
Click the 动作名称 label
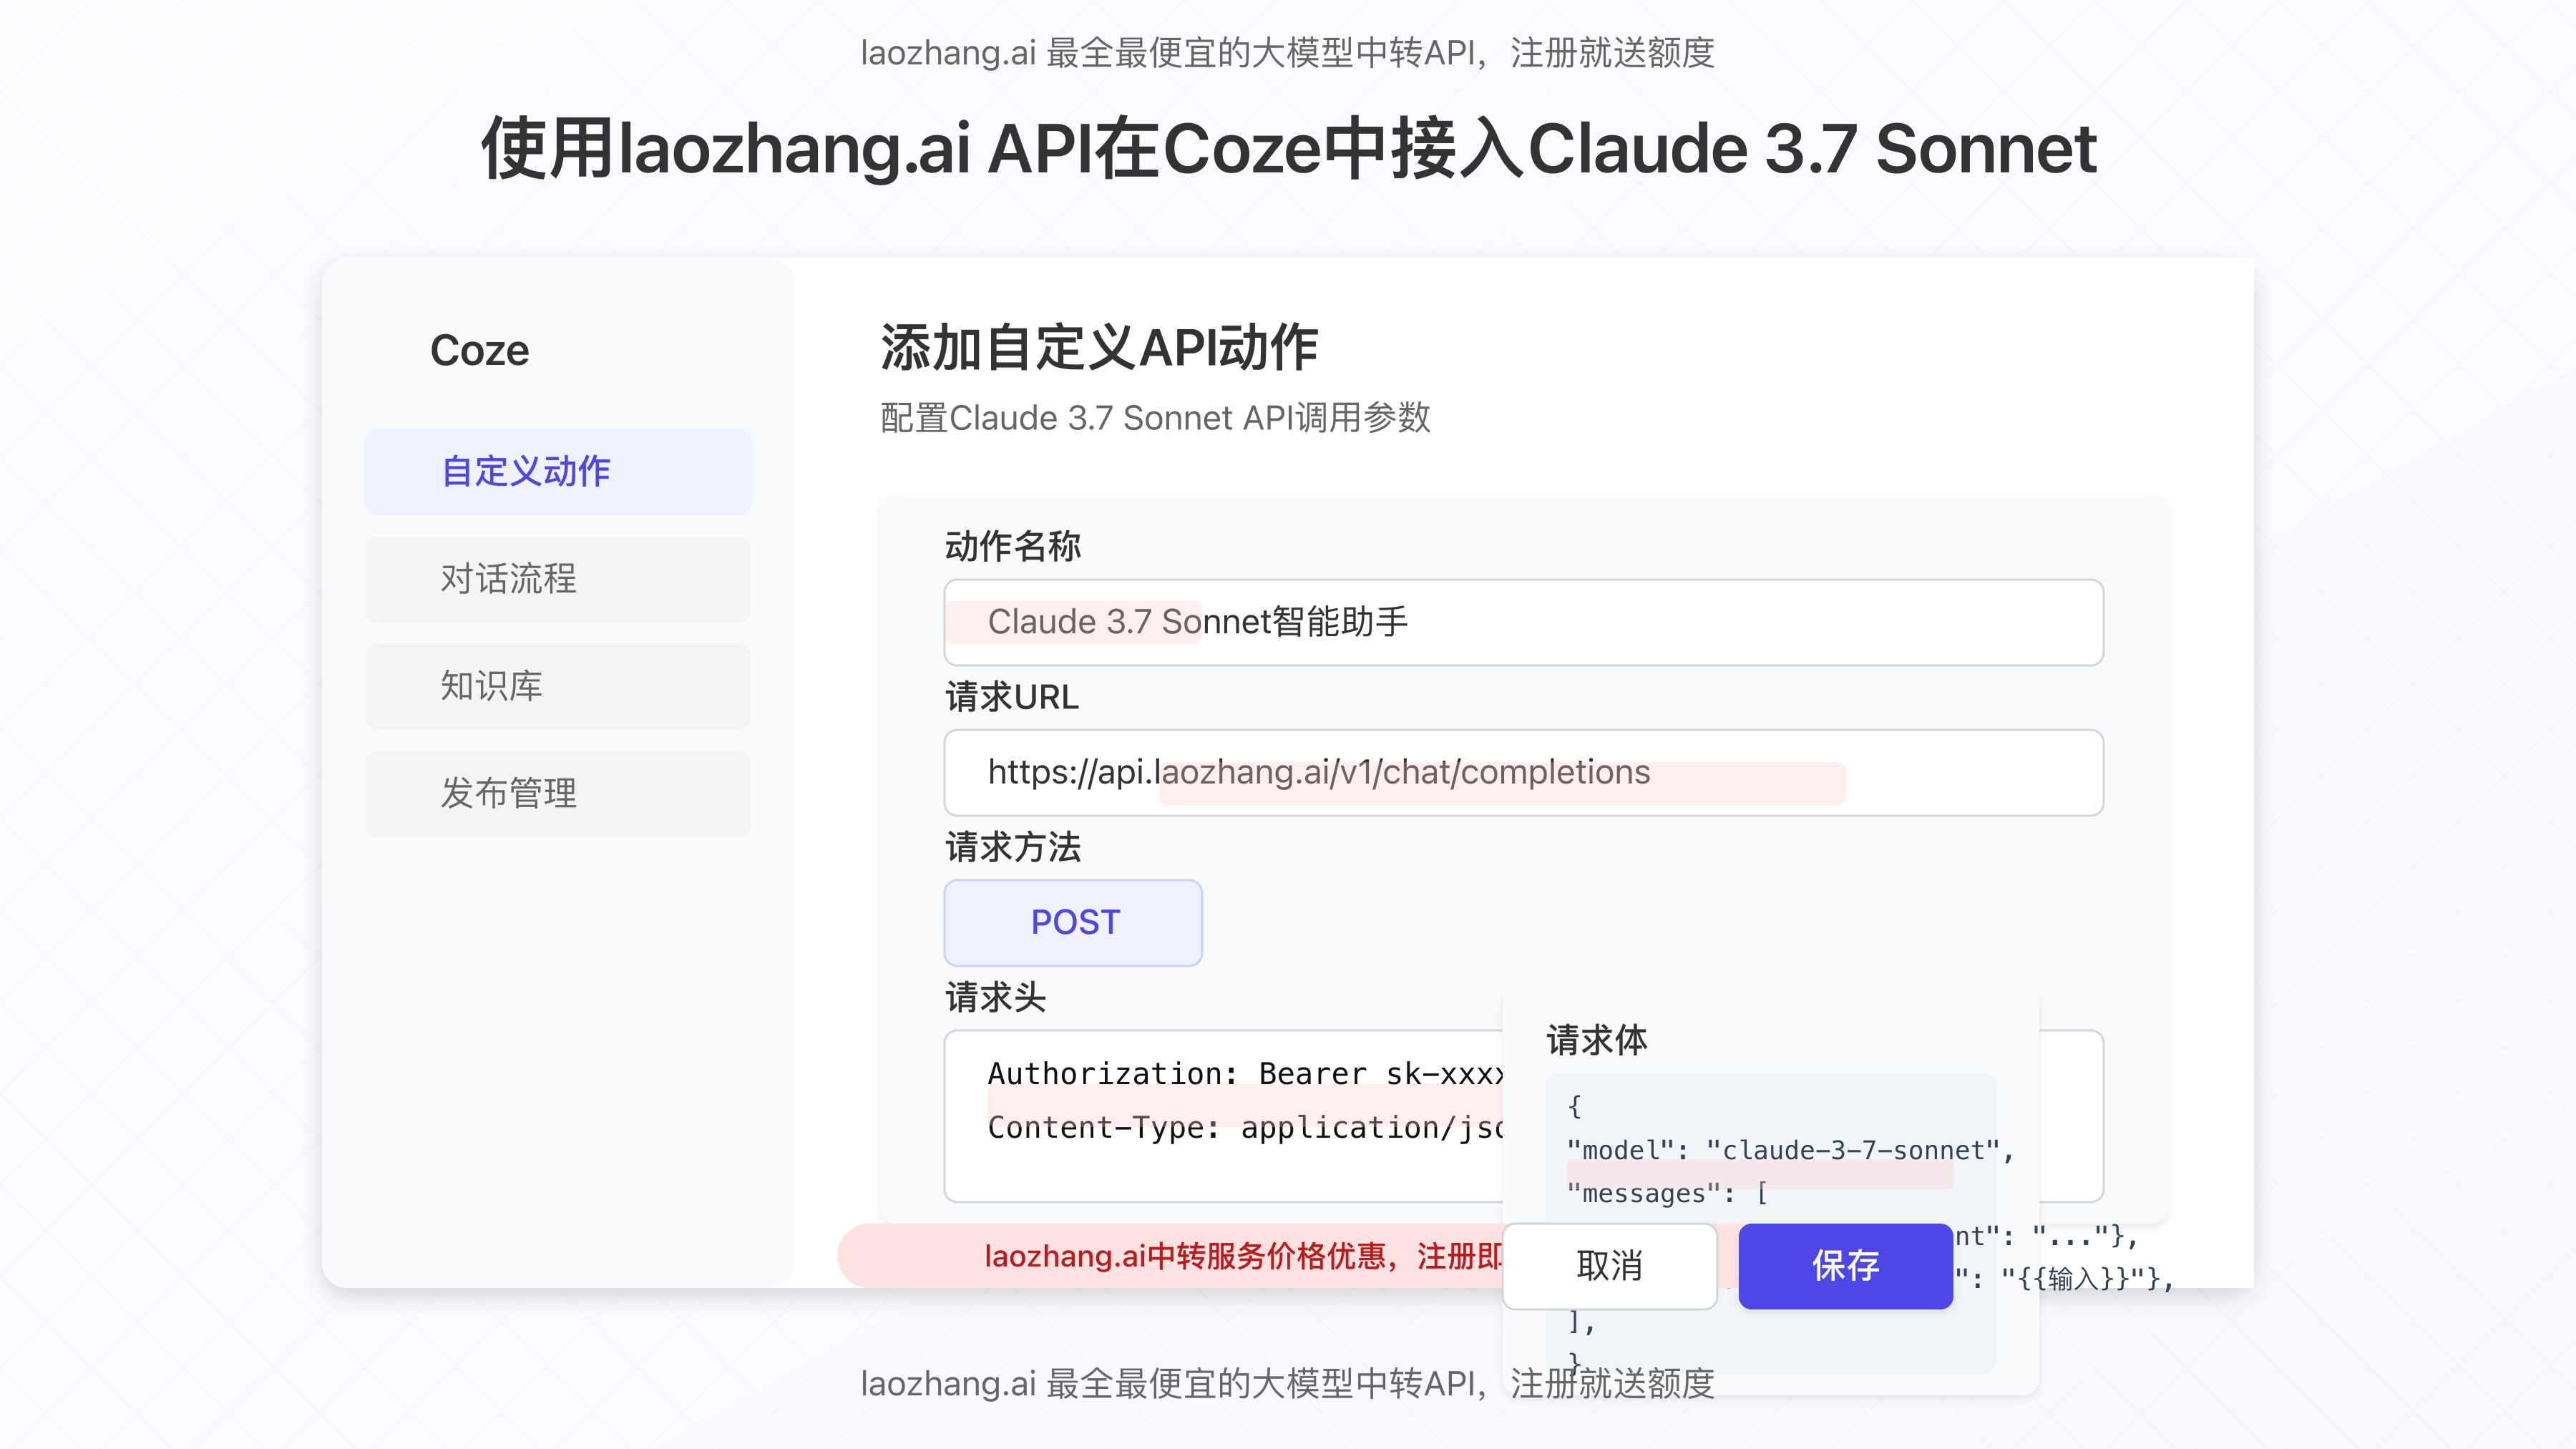pos(1012,546)
